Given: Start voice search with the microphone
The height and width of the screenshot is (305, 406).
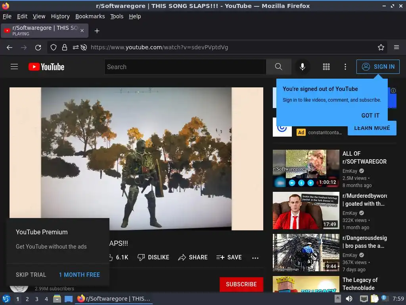Looking at the screenshot, I should [x=302, y=67].
